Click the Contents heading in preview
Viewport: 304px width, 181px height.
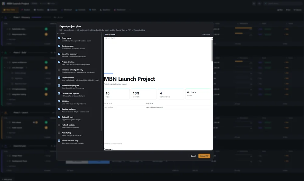point(108,149)
